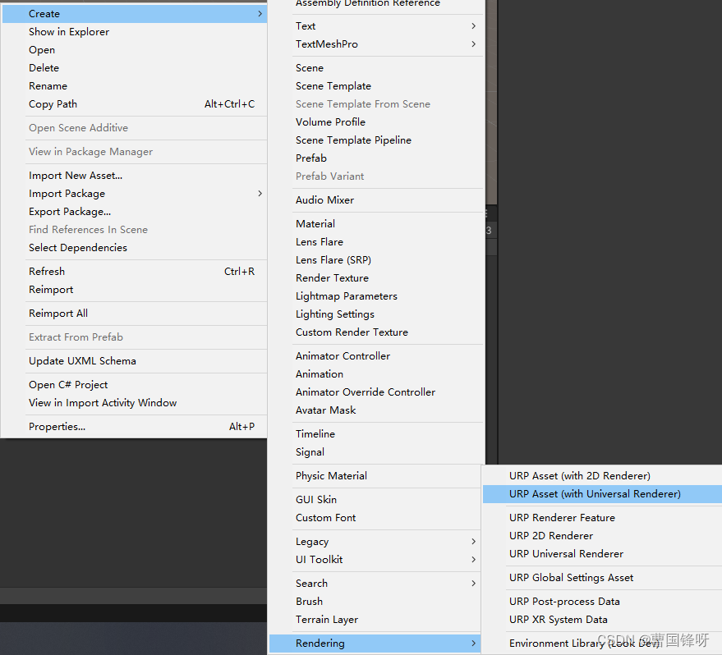This screenshot has height=655, width=722.
Task: Expand the TextMeshPro submenu
Action: click(x=376, y=44)
